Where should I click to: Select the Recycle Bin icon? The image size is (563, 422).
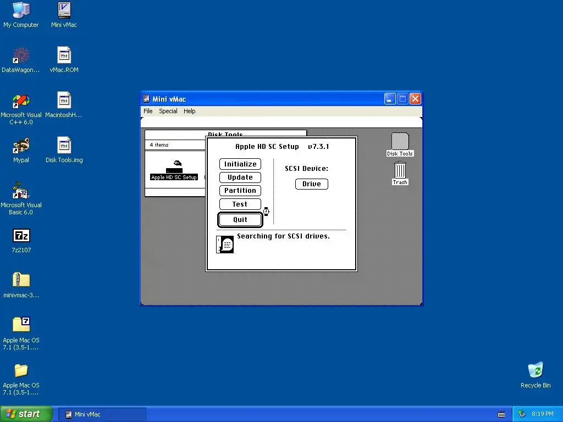(x=536, y=375)
